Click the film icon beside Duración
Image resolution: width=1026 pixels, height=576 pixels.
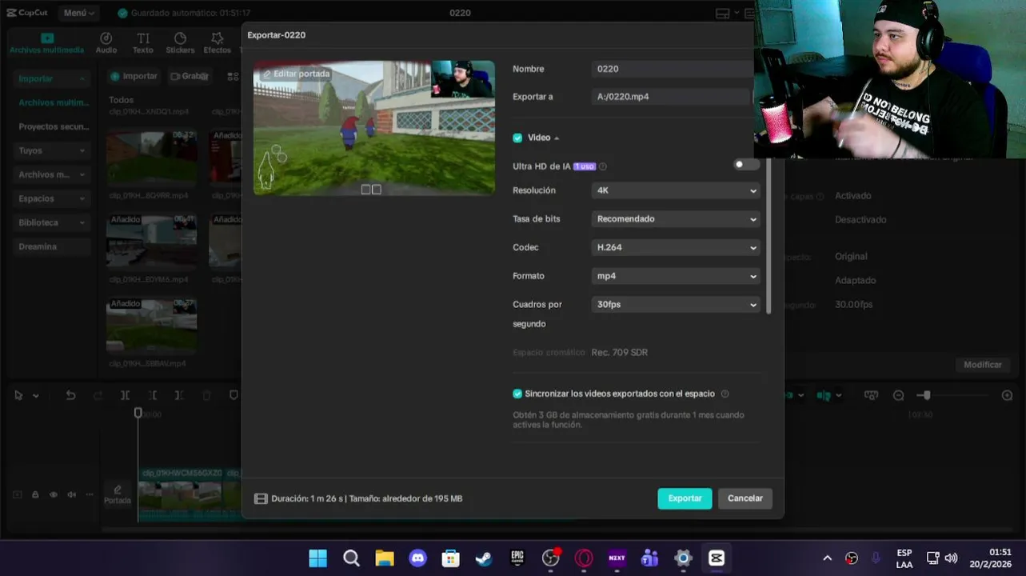tap(261, 498)
